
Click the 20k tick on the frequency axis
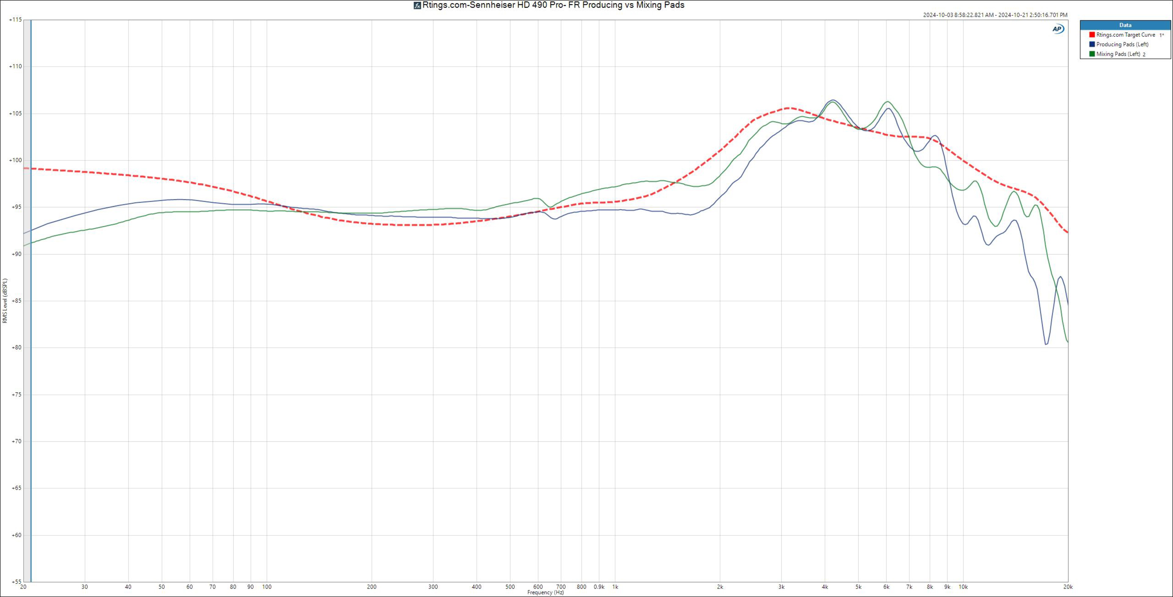1068,587
